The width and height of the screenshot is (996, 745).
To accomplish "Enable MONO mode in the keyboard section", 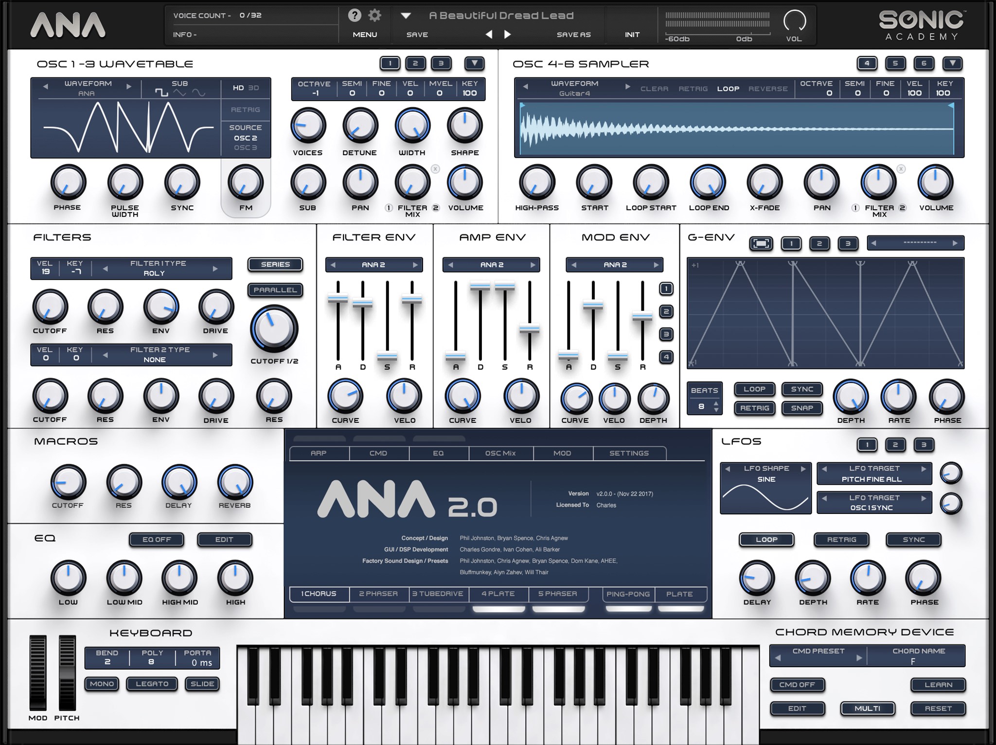I will tap(101, 684).
